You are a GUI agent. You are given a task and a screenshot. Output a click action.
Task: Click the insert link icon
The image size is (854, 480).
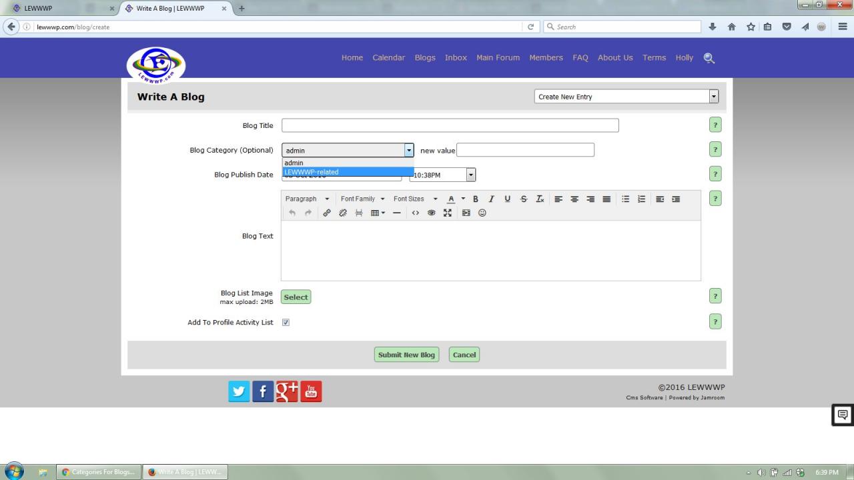(327, 213)
